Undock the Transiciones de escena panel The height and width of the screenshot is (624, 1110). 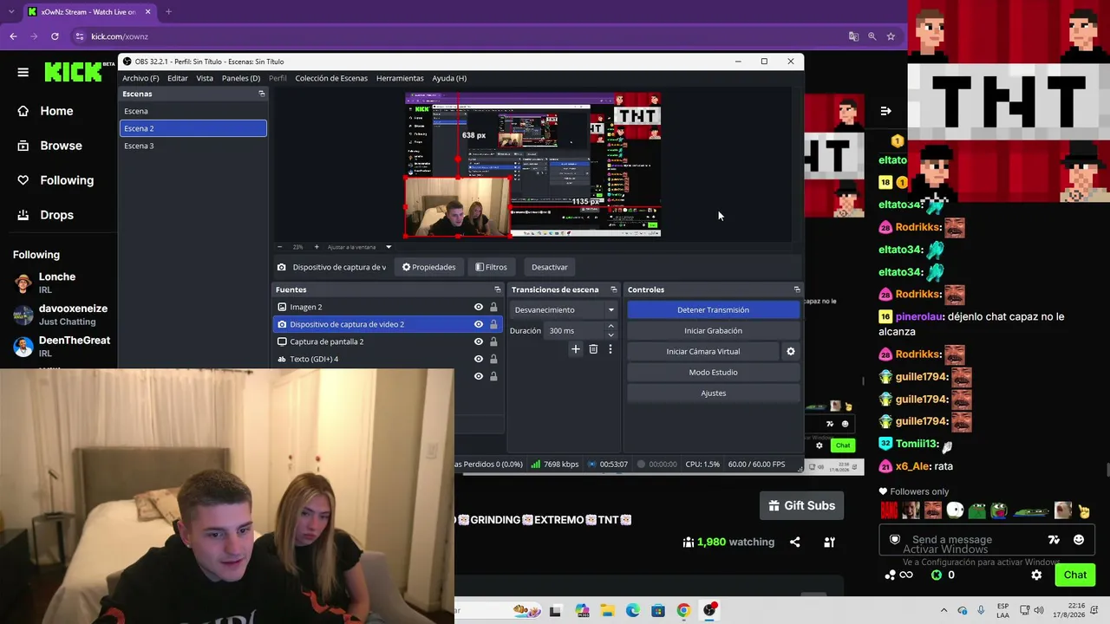pos(613,289)
